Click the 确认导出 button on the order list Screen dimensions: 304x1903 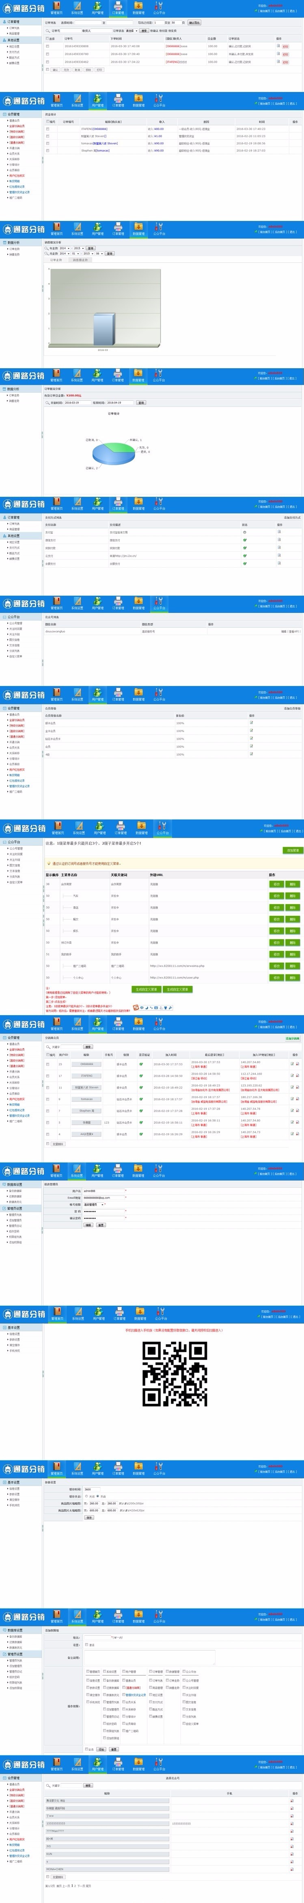click(x=194, y=23)
